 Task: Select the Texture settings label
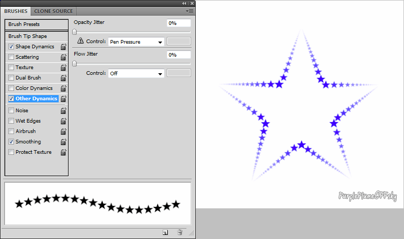click(x=24, y=68)
